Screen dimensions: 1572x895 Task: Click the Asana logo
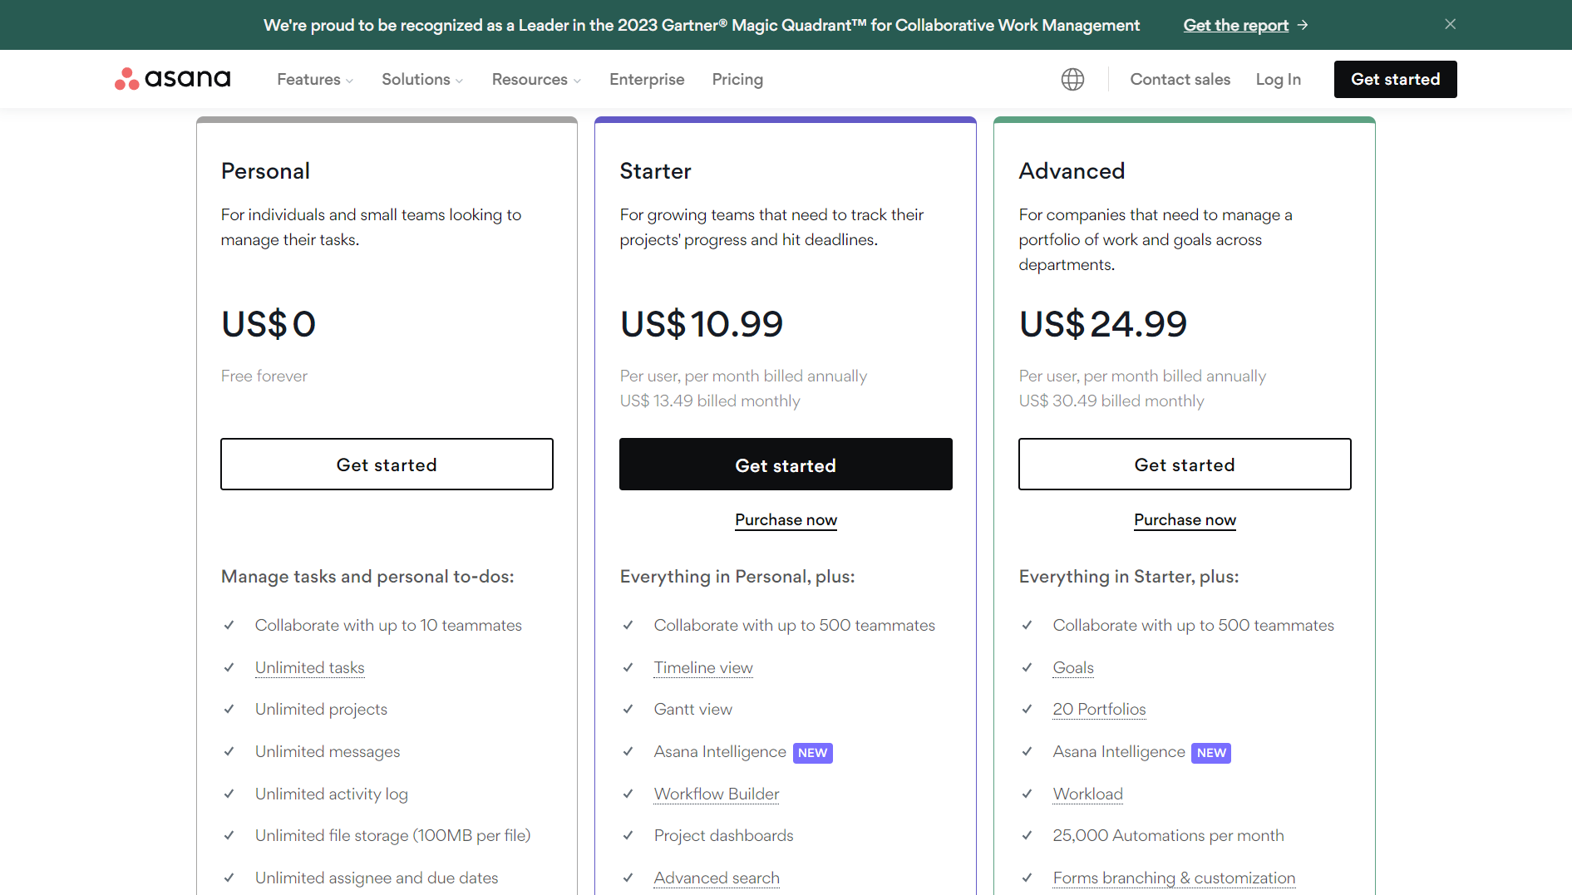173,79
